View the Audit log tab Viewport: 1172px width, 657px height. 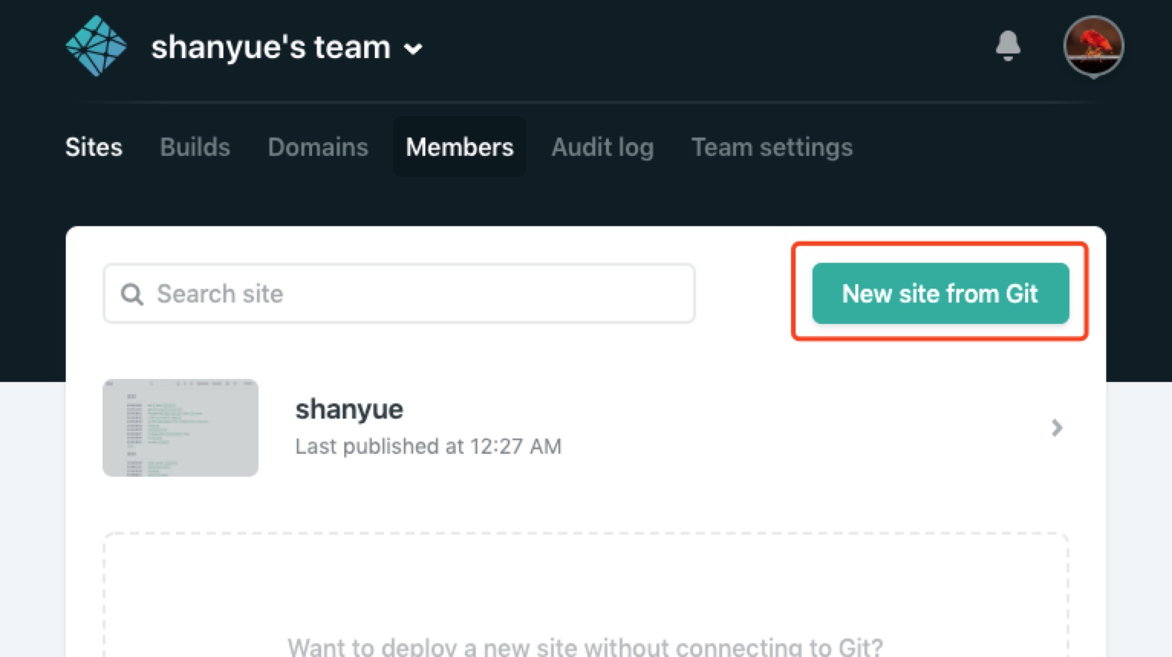click(x=602, y=147)
